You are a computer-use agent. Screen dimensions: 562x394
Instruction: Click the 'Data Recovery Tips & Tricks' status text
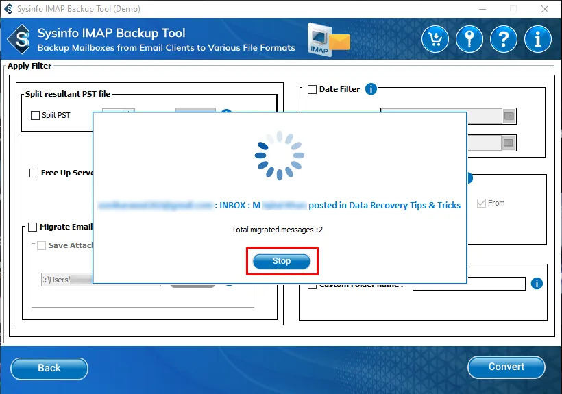404,206
